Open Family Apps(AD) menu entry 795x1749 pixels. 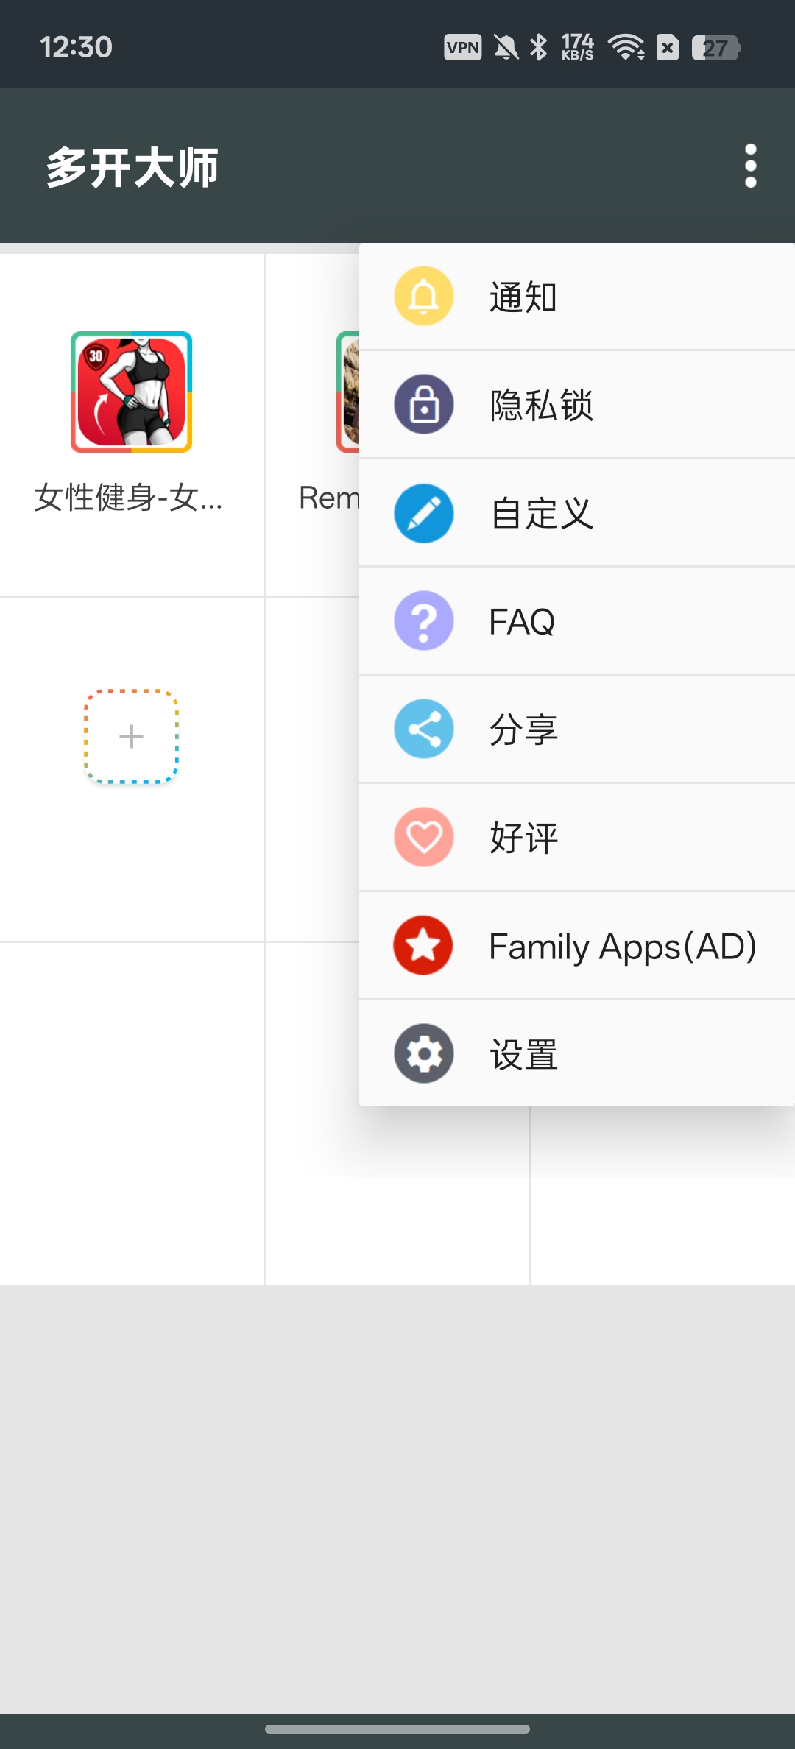577,946
